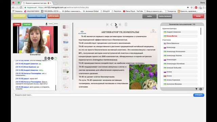Click the chat message input field
This screenshot has width=217, height=122.
[103, 95]
